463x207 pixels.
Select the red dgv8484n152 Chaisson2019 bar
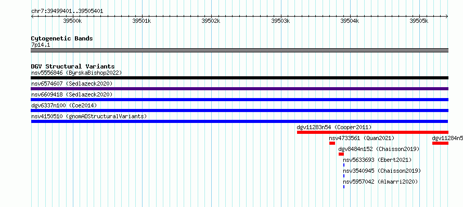[341, 154]
